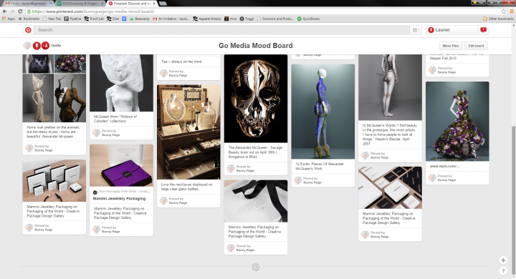
Task: Open the Chrome hamburger menu
Action: (x=512, y=11)
